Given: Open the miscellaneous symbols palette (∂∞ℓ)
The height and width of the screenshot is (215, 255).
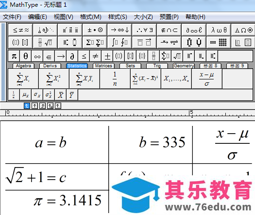Looking at the screenshot, I should 194,30.
